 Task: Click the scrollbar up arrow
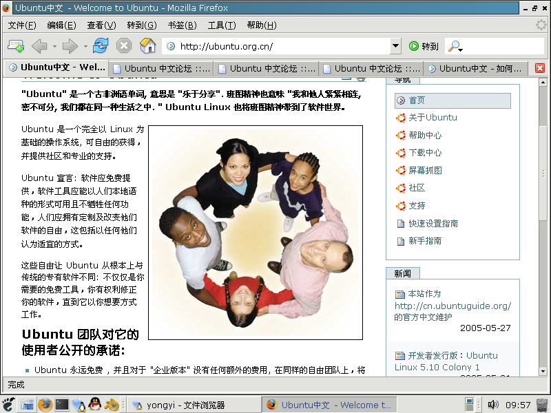(x=543, y=83)
